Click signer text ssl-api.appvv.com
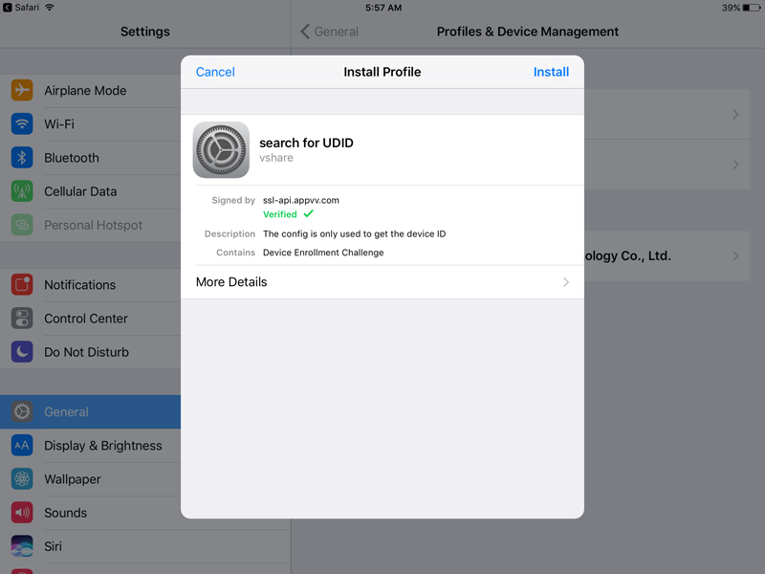Screen dimensions: 765x574 click(301, 200)
